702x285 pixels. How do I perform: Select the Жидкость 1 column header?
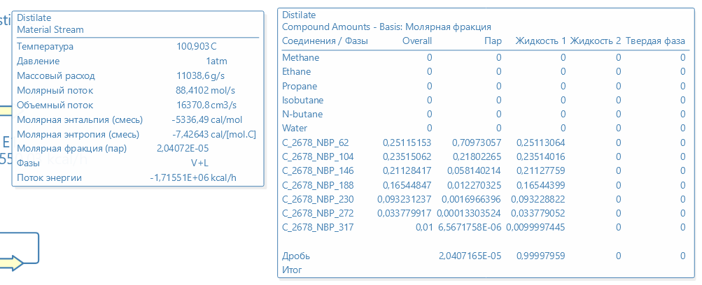(x=540, y=41)
